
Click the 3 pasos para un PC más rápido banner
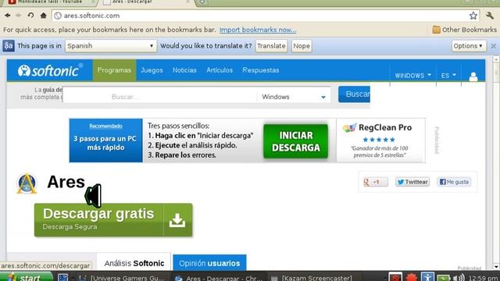[105, 140]
